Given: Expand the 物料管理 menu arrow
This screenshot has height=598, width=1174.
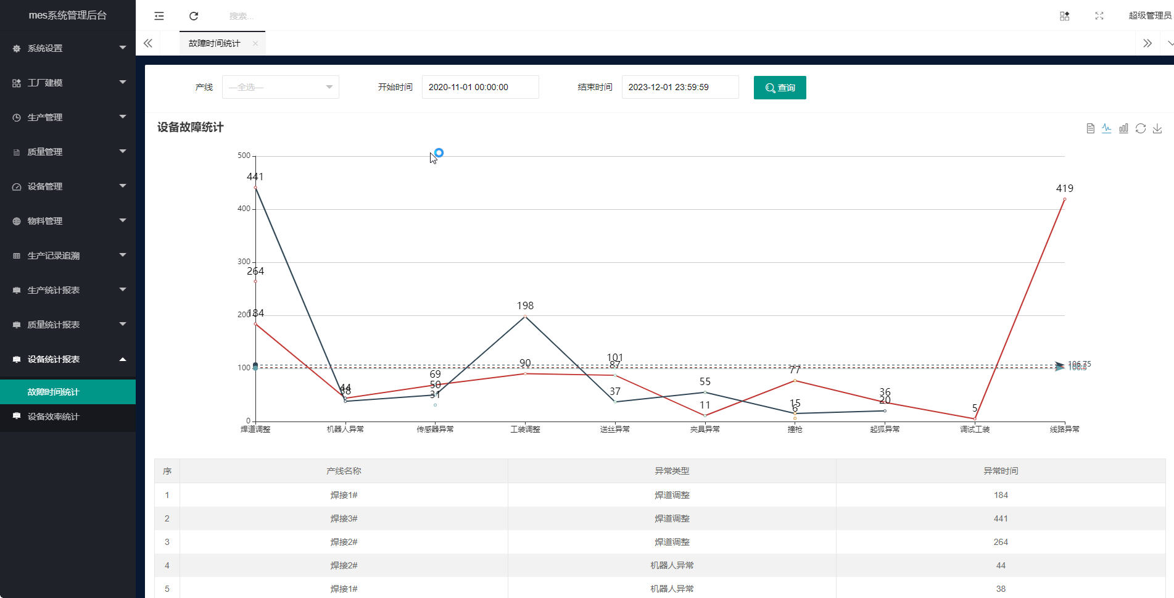Looking at the screenshot, I should (x=123, y=220).
